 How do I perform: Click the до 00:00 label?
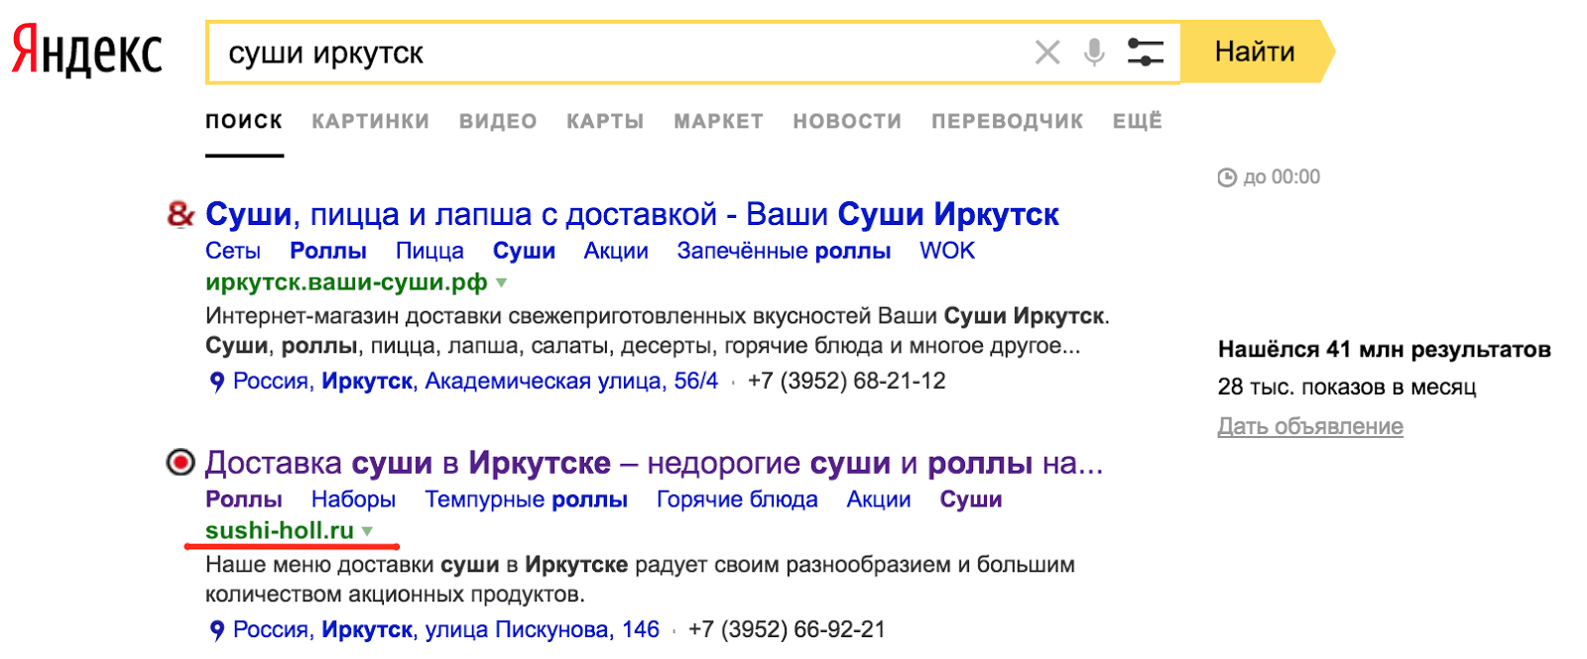tap(1282, 177)
